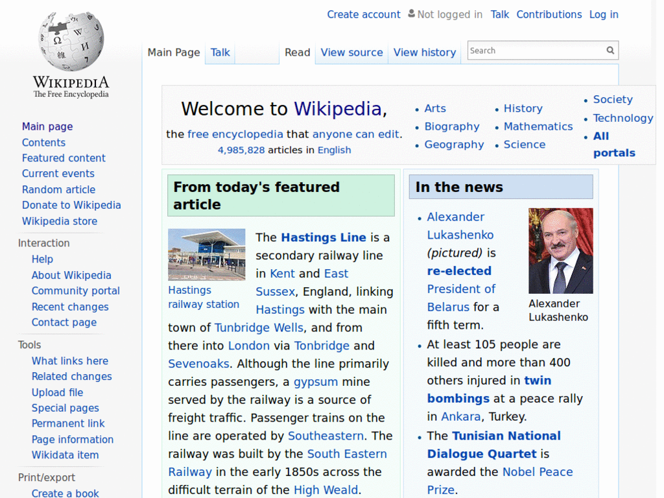Click the All portals link

(614, 145)
